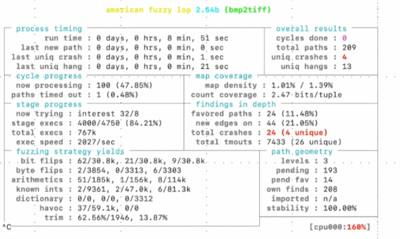Click the run time value '8 min, 51 sec'

(x=198, y=38)
